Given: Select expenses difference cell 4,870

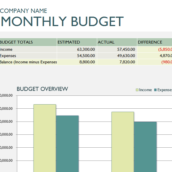Looking at the screenshot, I should pyautogui.click(x=155, y=56).
